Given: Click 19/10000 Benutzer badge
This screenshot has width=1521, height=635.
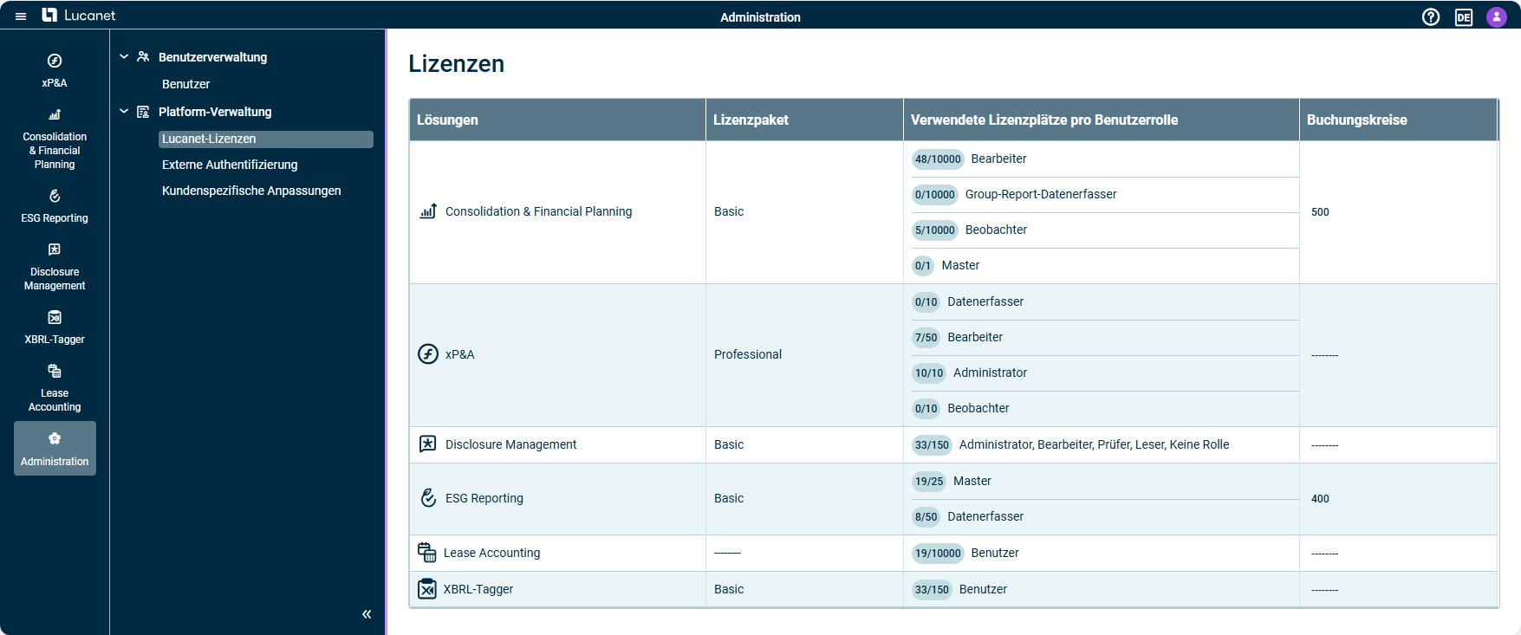Looking at the screenshot, I should (938, 553).
